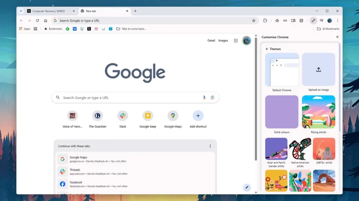359x201 pixels.
Task: Open the Gmail link
Action: pos(211,40)
